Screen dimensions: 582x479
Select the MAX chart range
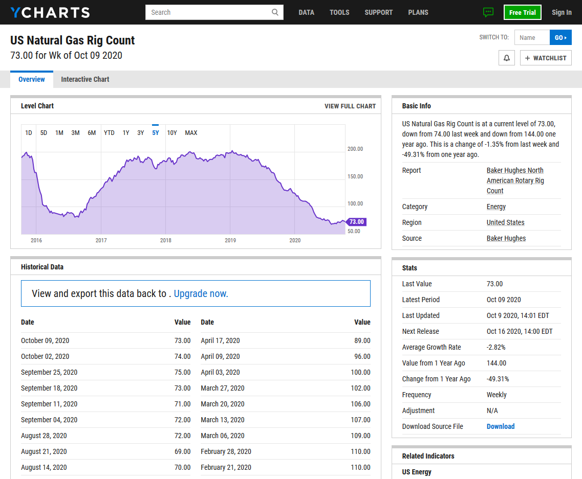pos(191,133)
